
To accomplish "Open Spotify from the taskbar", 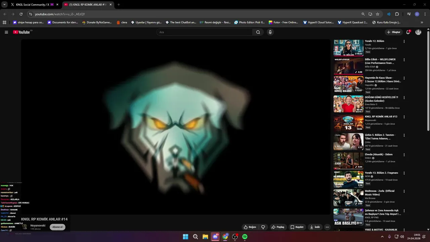I will (245, 237).
